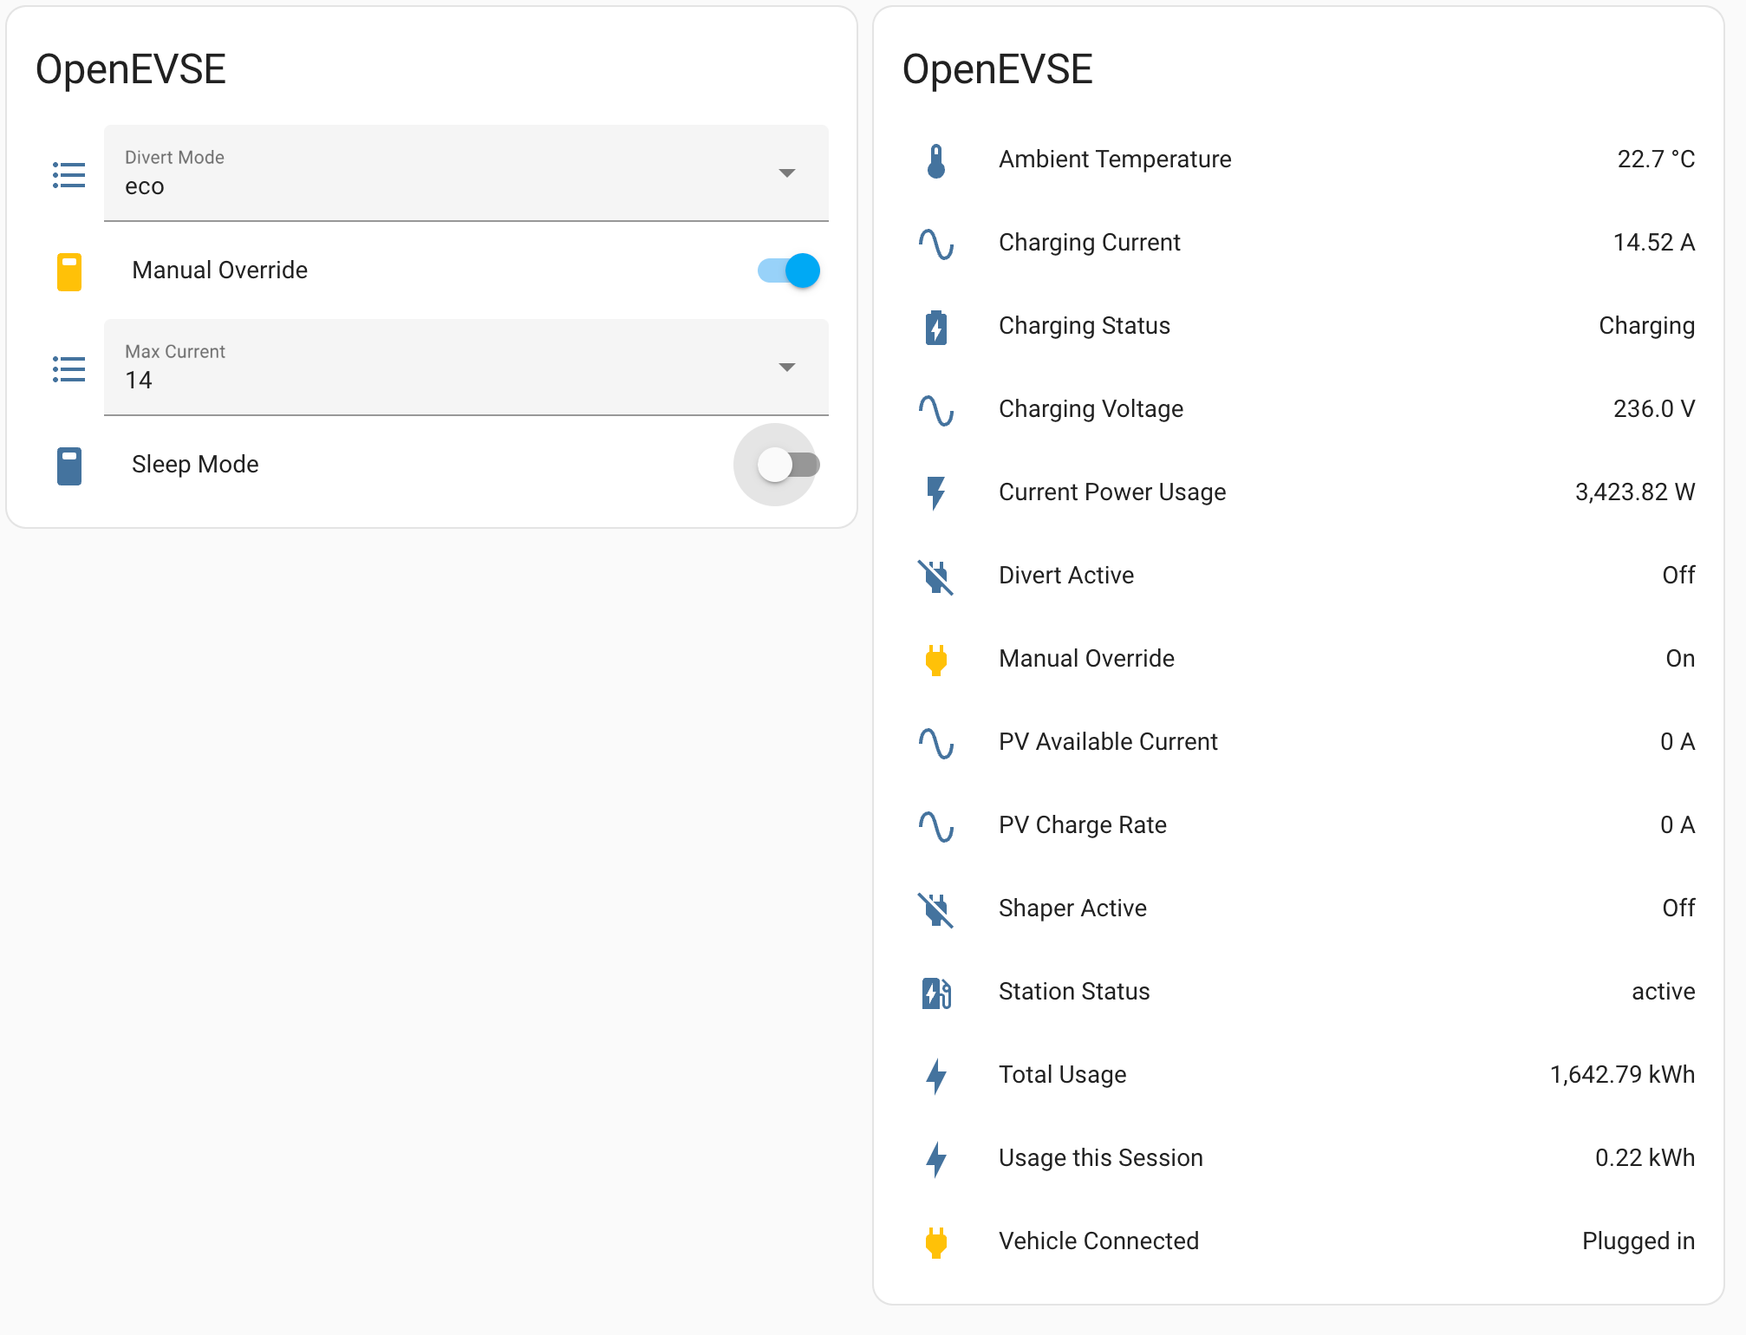Click the Current Power Usage lightning bolt icon
Screen dimensions: 1746x1335
[x=935, y=492]
